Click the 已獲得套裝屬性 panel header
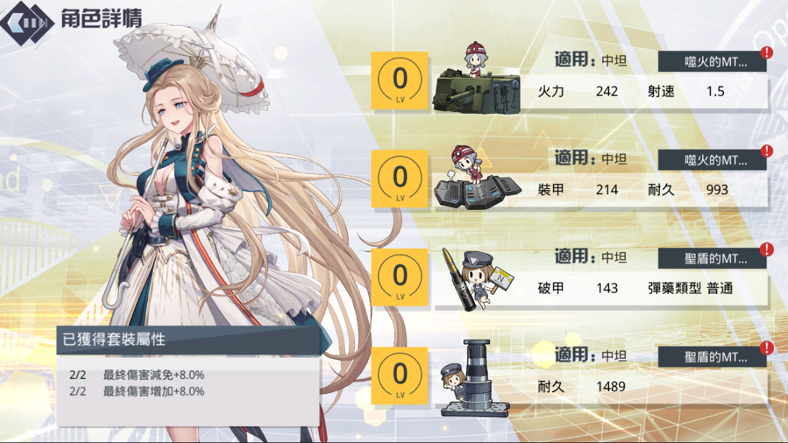This screenshot has width=788, height=443. pyautogui.click(x=188, y=340)
